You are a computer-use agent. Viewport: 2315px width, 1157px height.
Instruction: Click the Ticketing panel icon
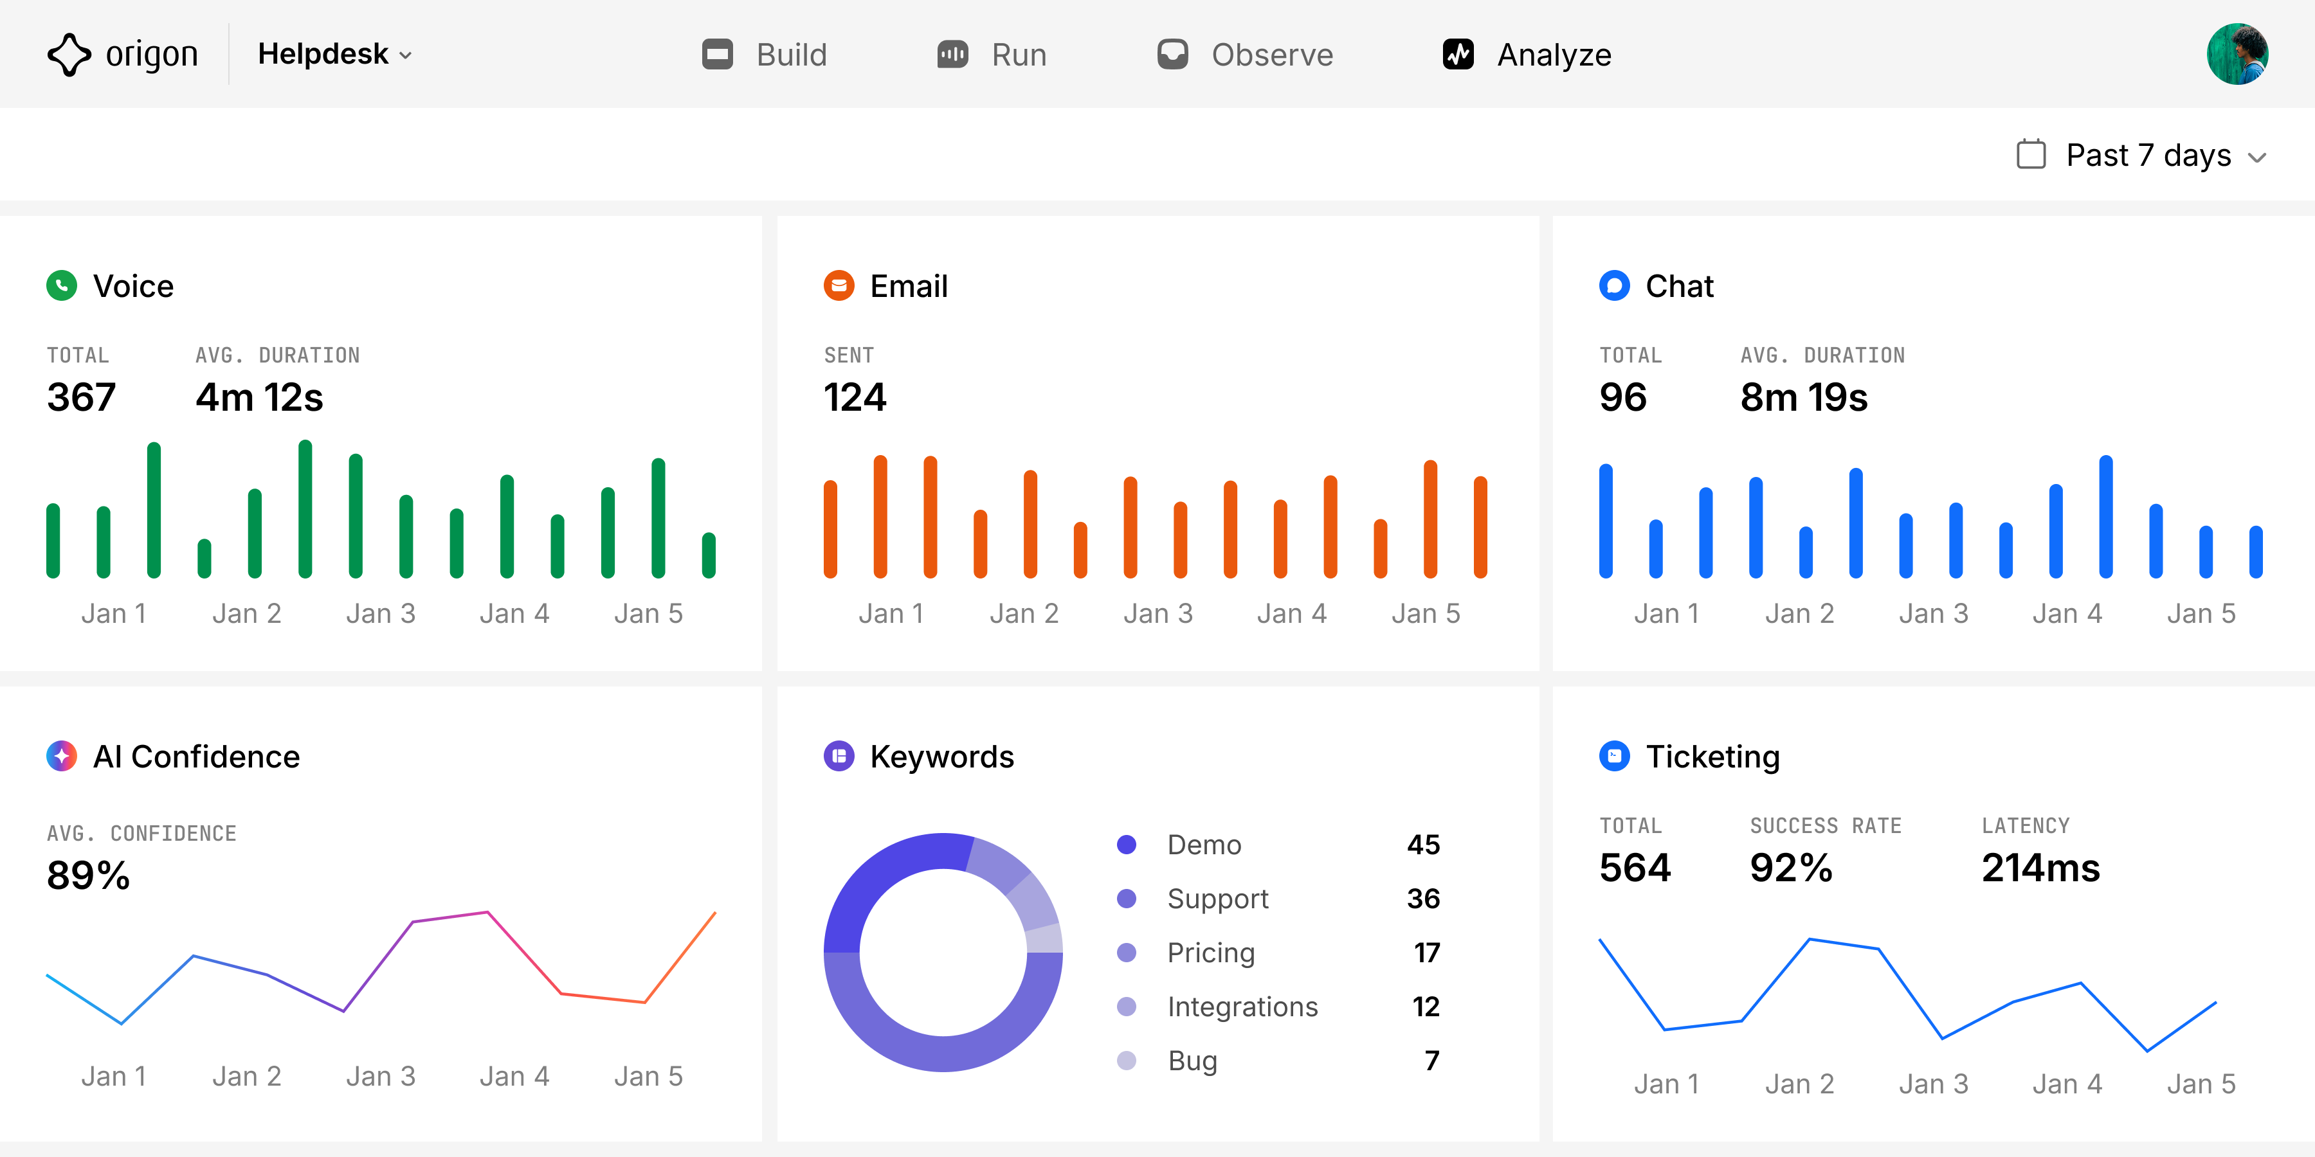point(1615,757)
